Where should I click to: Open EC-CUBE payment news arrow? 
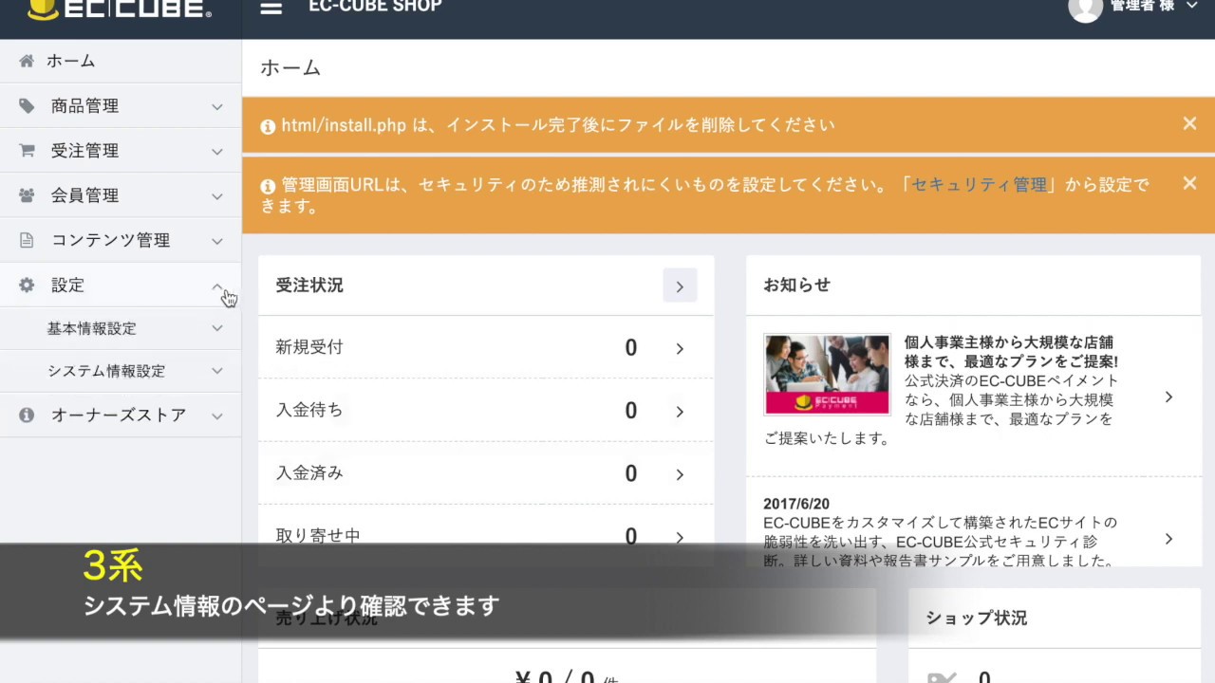pos(1168,397)
